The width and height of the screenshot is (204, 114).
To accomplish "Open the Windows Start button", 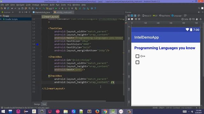I will click(3, 111).
